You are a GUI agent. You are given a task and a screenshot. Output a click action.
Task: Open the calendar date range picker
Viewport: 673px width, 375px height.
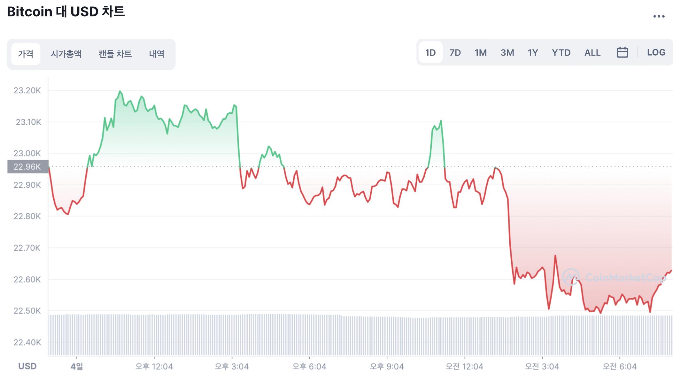tap(622, 52)
